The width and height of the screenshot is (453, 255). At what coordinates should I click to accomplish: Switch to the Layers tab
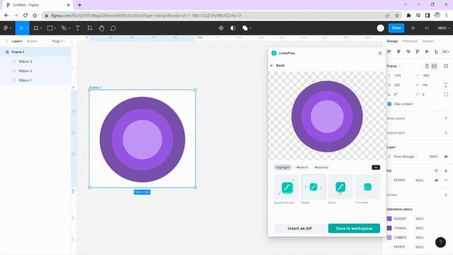point(17,41)
